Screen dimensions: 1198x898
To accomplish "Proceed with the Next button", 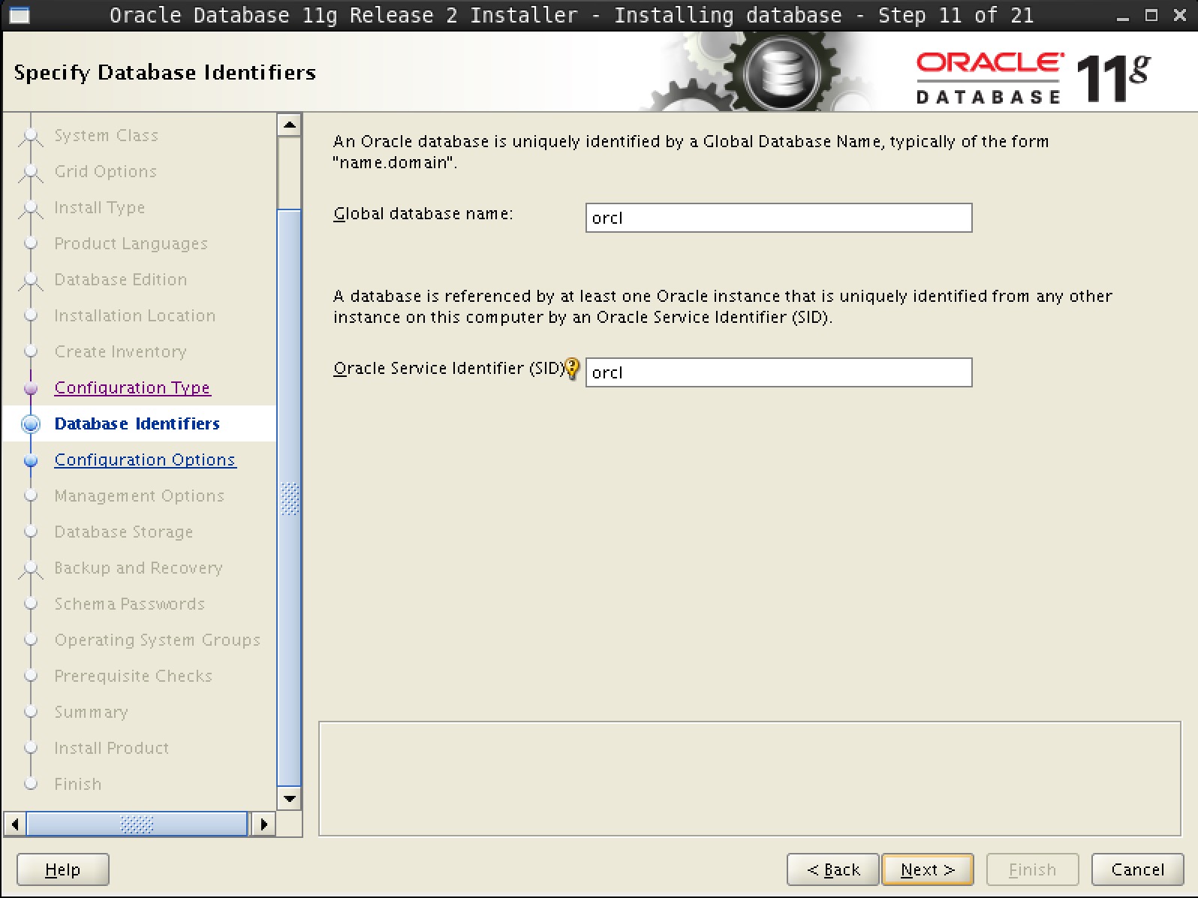I will coord(928,869).
